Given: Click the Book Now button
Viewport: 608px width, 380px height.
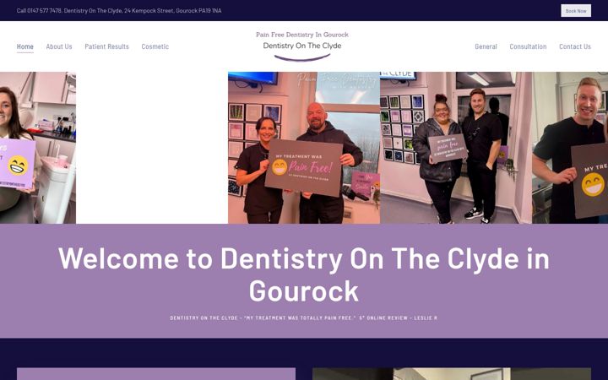Looking at the screenshot, I should click(x=576, y=11).
